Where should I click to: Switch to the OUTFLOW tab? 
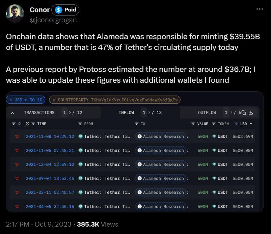[x=207, y=112]
